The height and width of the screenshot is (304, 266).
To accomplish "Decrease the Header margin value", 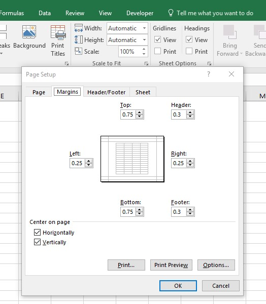I will (190, 117).
